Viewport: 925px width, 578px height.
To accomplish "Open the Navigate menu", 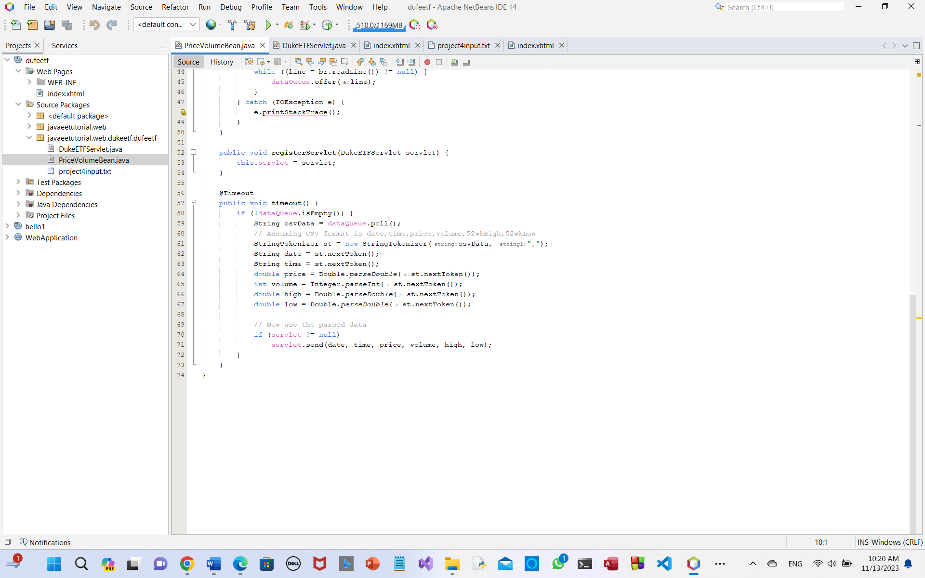I will (106, 7).
